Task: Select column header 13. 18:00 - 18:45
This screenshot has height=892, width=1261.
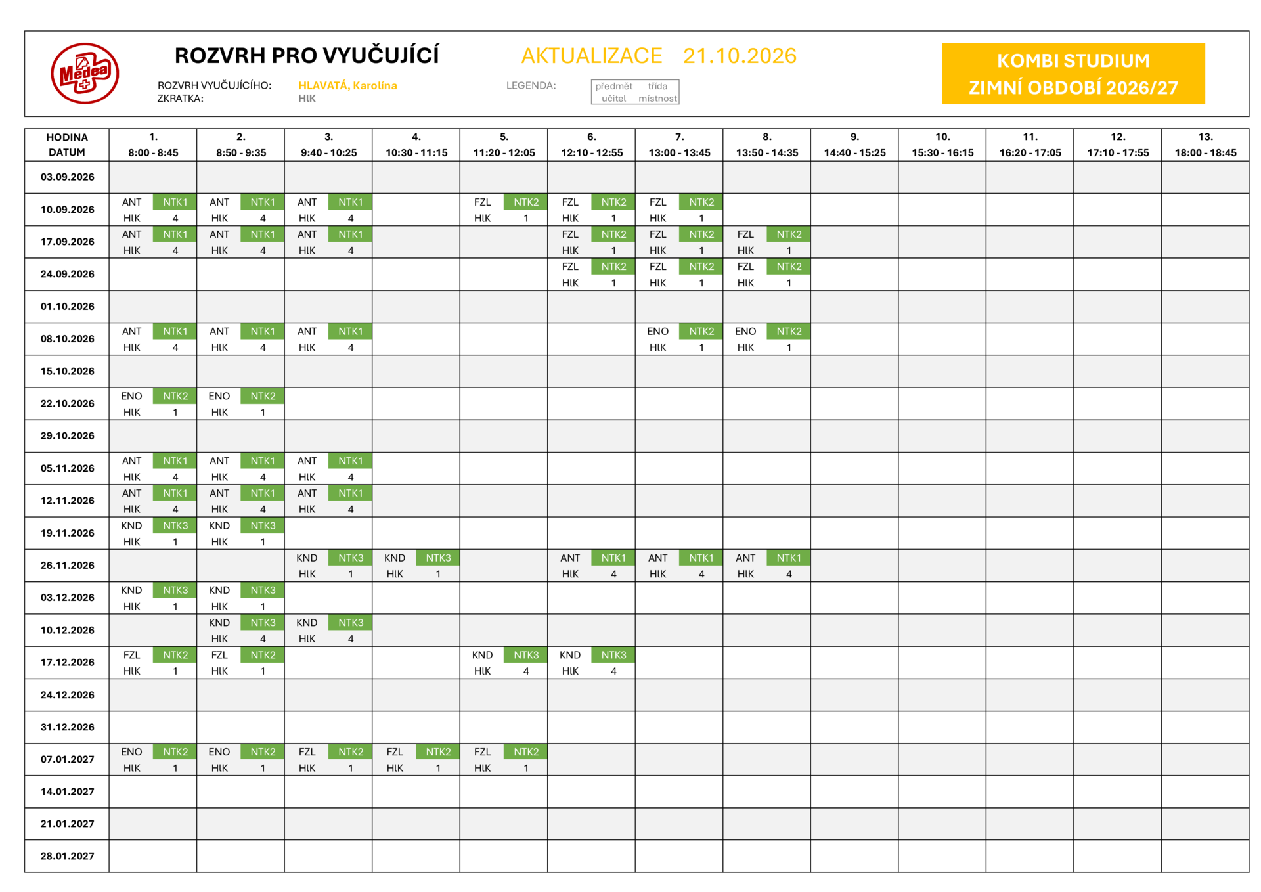Action: 1205,145
